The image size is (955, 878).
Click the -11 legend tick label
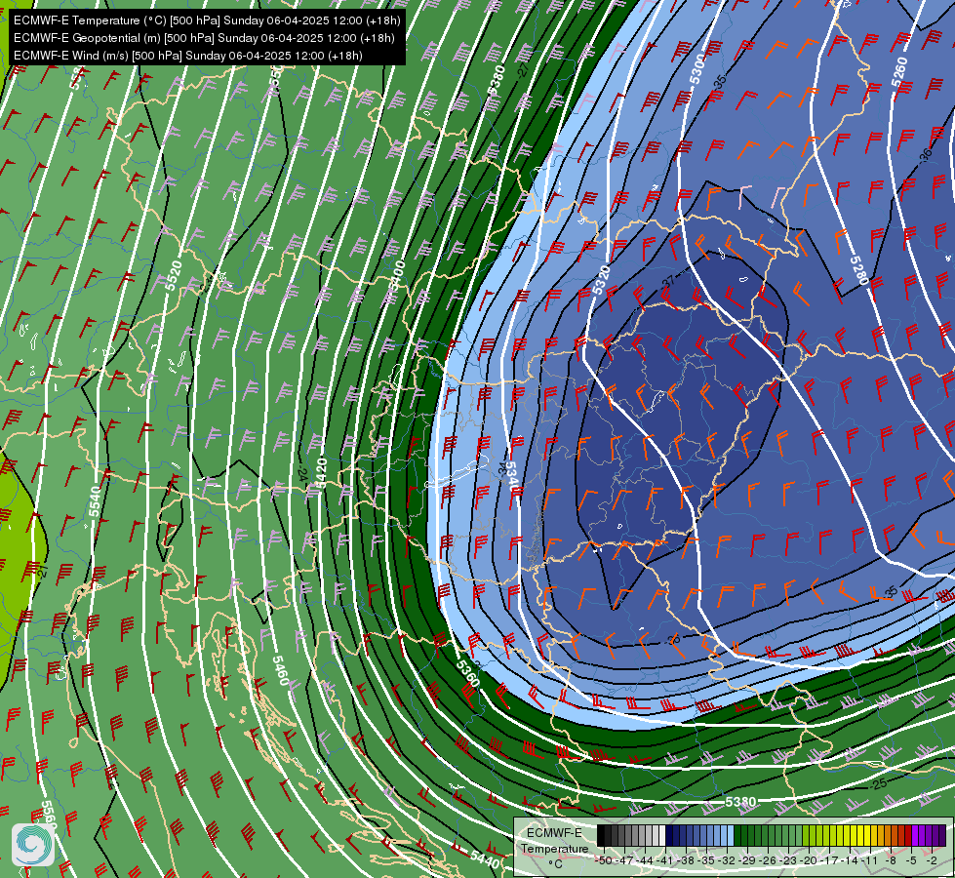(x=870, y=860)
